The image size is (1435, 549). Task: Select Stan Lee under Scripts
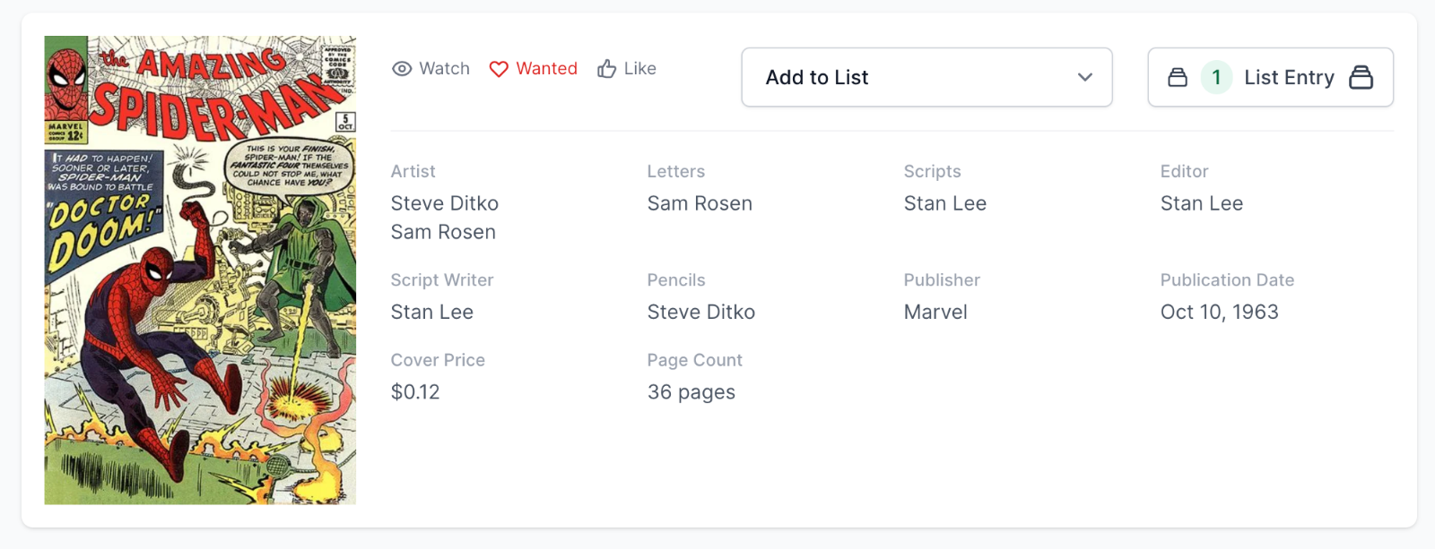pos(944,203)
